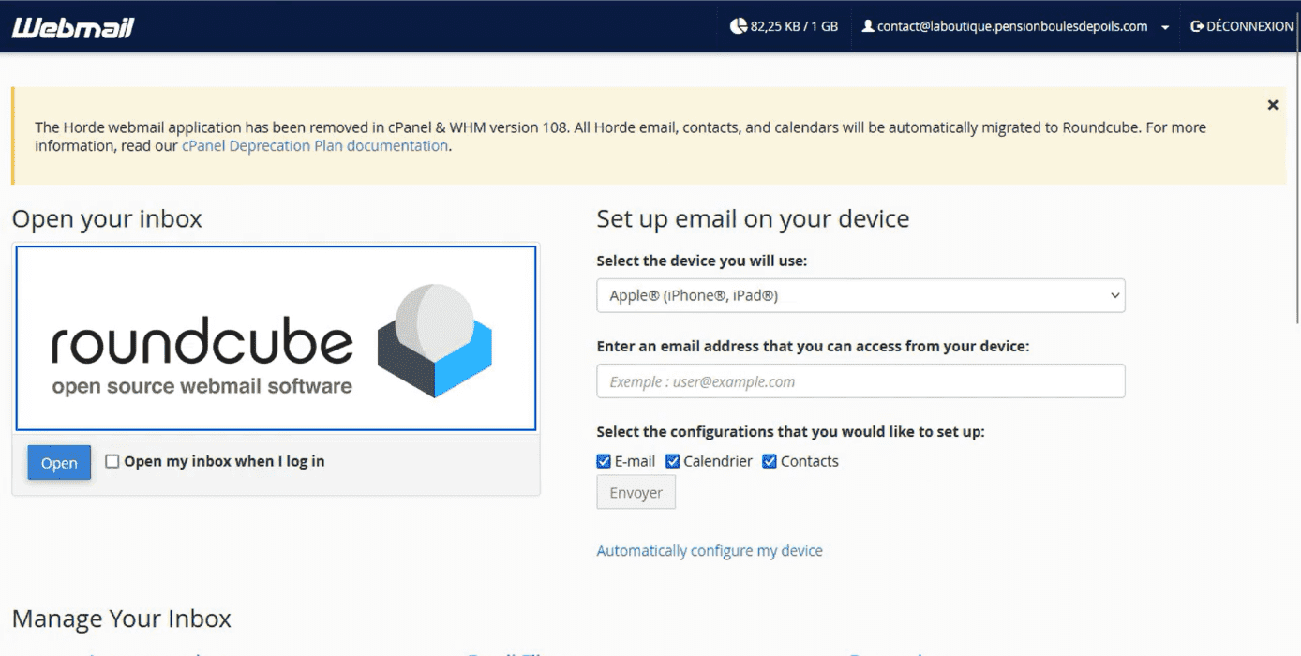This screenshot has height=656, width=1301.
Task: Uncheck the E-mail configuration checkbox
Action: tap(604, 461)
